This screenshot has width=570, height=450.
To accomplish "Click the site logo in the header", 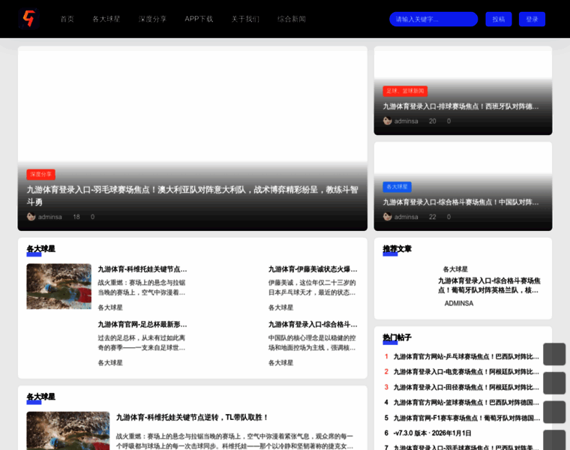I will [28, 19].
